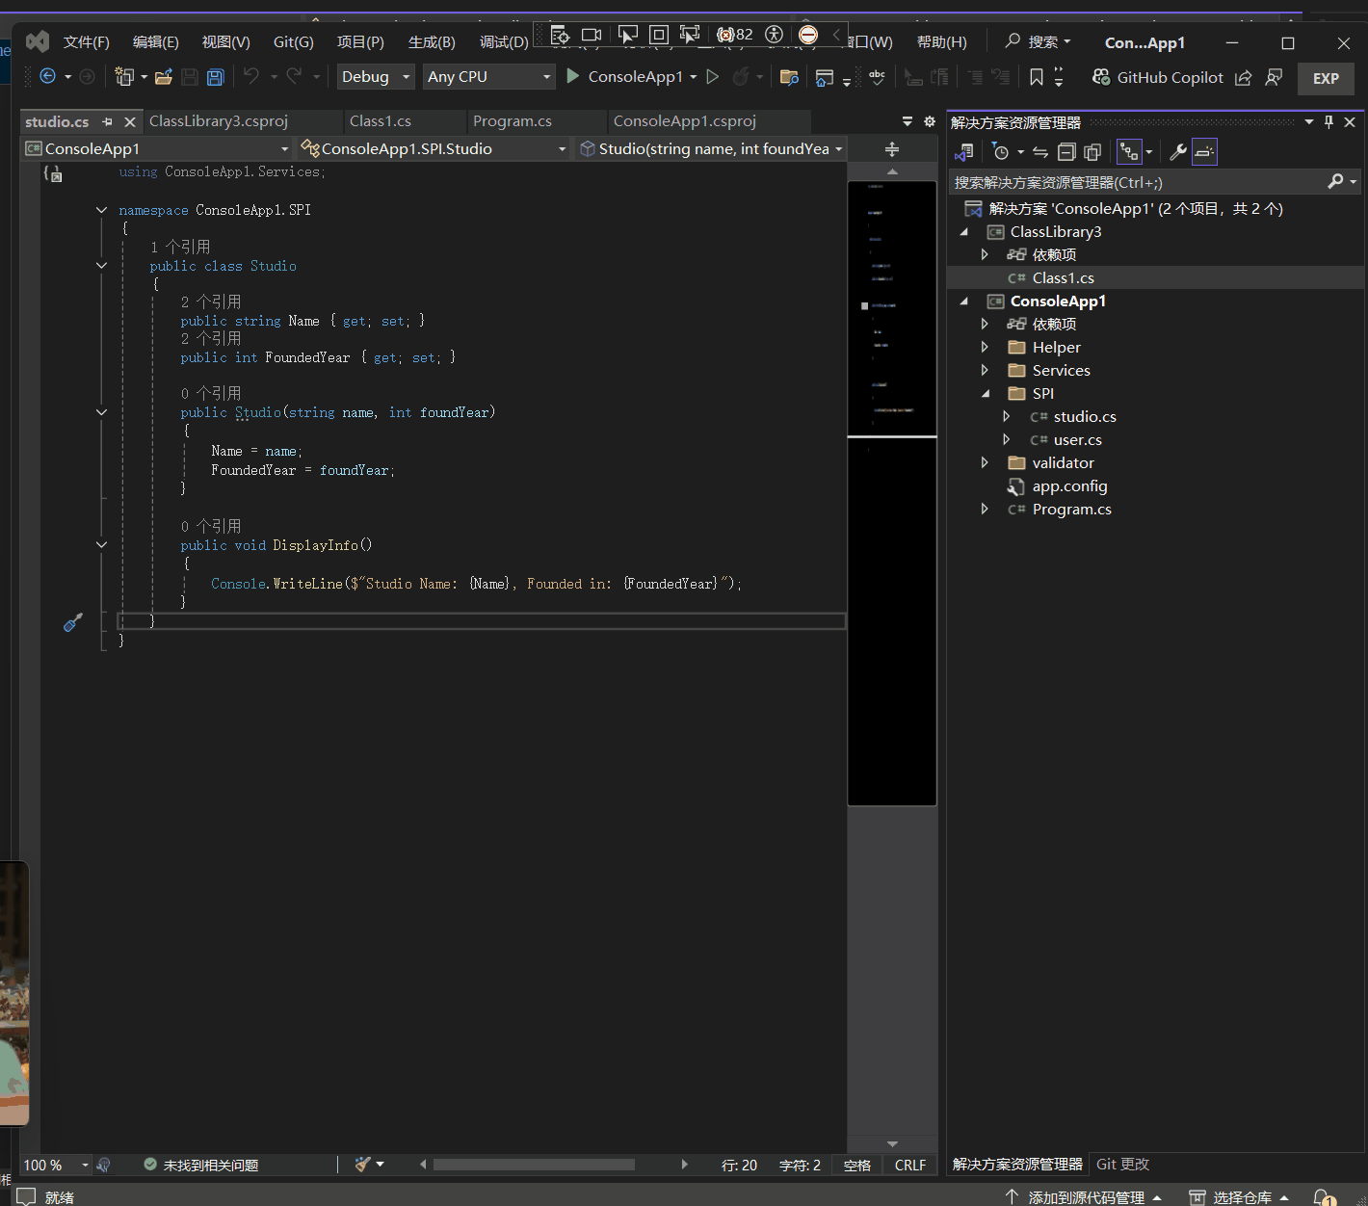Click the screwdriver quick actions icon in margin

pyautogui.click(x=72, y=622)
